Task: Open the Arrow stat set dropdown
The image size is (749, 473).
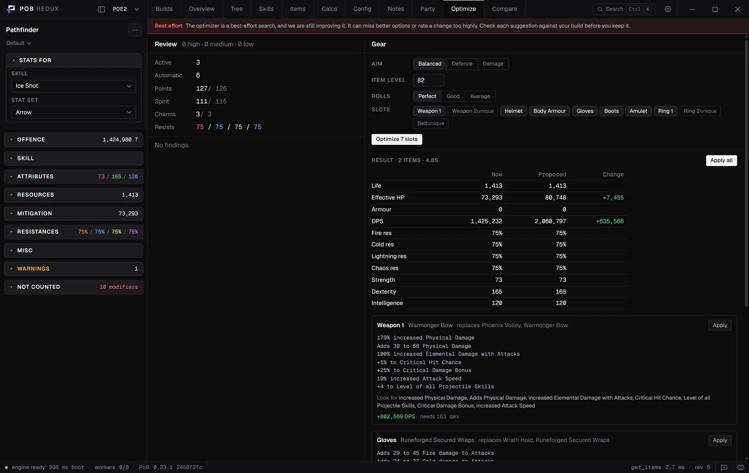Action: point(73,112)
